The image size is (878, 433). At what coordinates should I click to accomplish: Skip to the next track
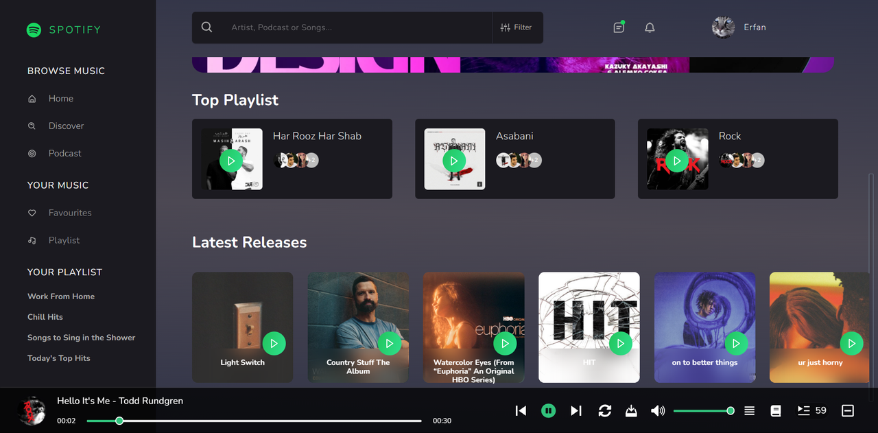pyautogui.click(x=576, y=410)
